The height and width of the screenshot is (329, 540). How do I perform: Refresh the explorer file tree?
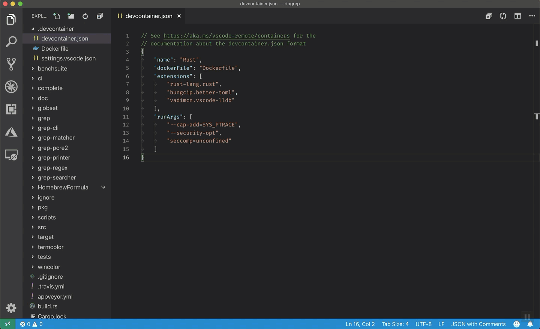tap(85, 16)
